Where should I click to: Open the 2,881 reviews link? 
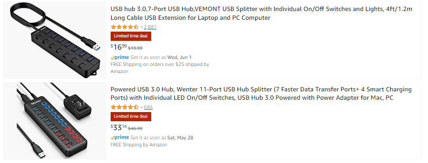coord(150,27)
